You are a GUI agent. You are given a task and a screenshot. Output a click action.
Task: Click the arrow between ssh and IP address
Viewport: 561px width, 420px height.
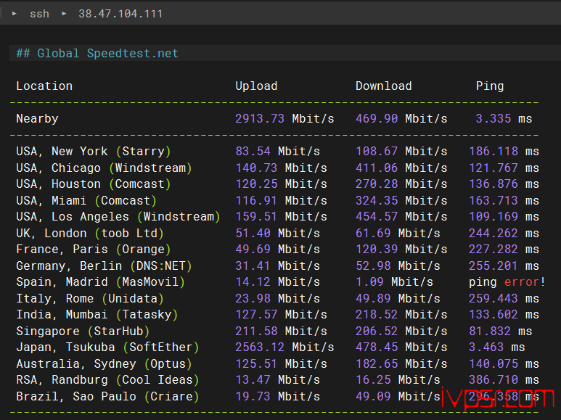point(64,14)
